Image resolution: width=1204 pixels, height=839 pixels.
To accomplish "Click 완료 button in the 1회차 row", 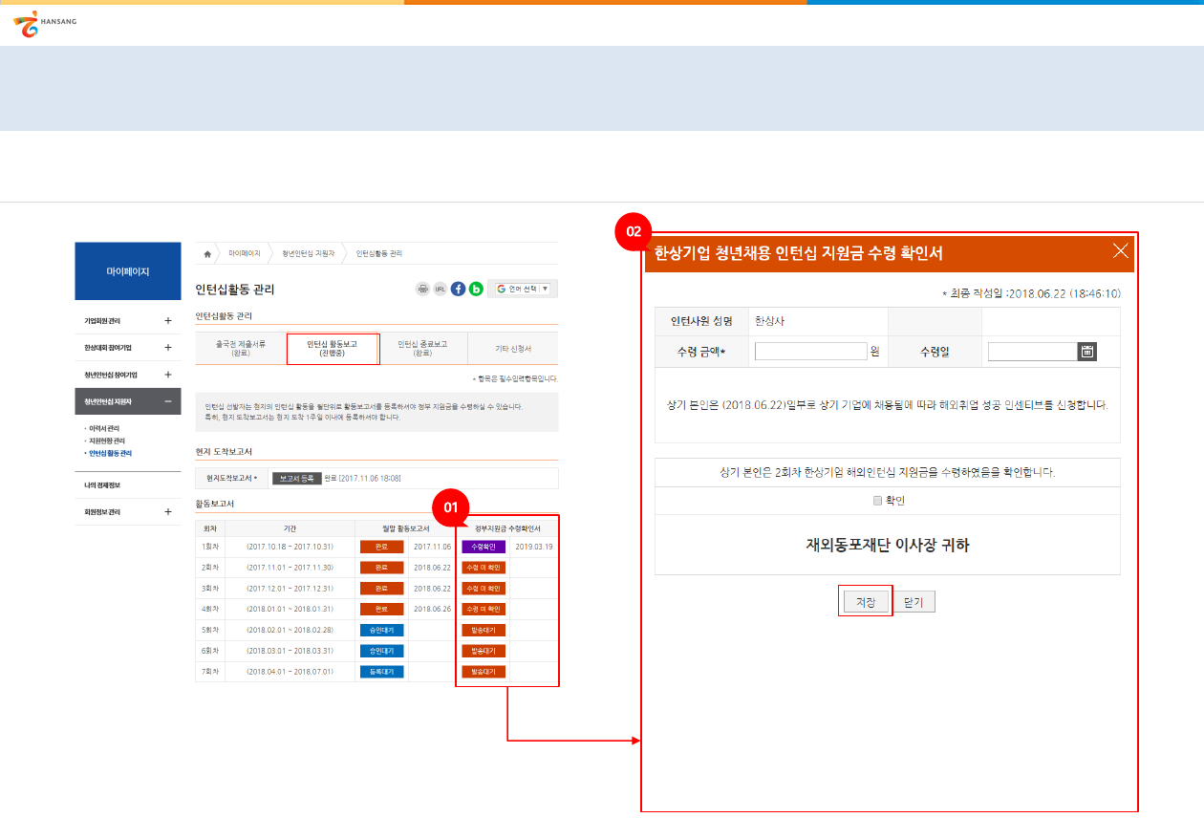I will point(382,547).
